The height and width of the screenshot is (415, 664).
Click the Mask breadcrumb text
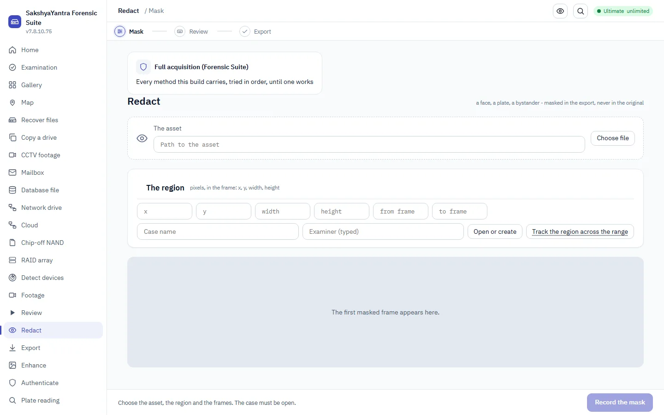(156, 11)
